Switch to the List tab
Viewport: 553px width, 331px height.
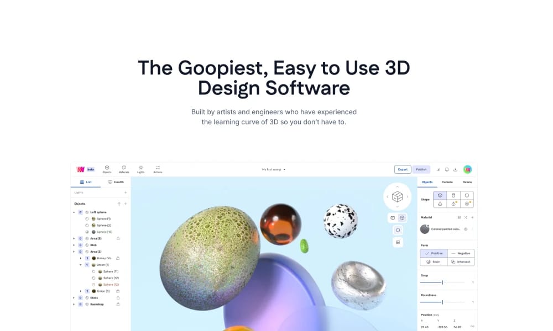[x=86, y=182]
